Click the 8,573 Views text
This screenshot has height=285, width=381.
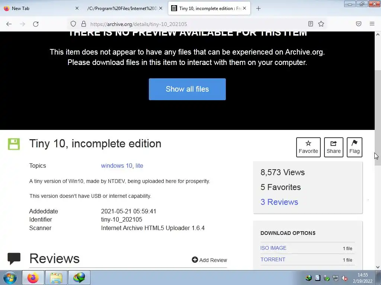tap(283, 172)
